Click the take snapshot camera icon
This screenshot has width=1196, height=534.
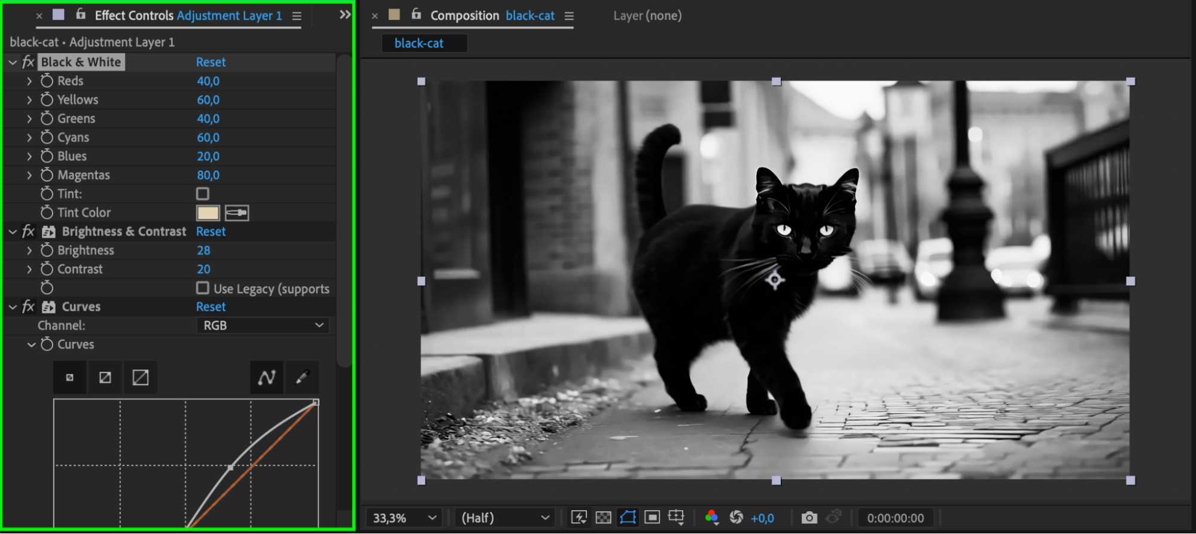809,518
